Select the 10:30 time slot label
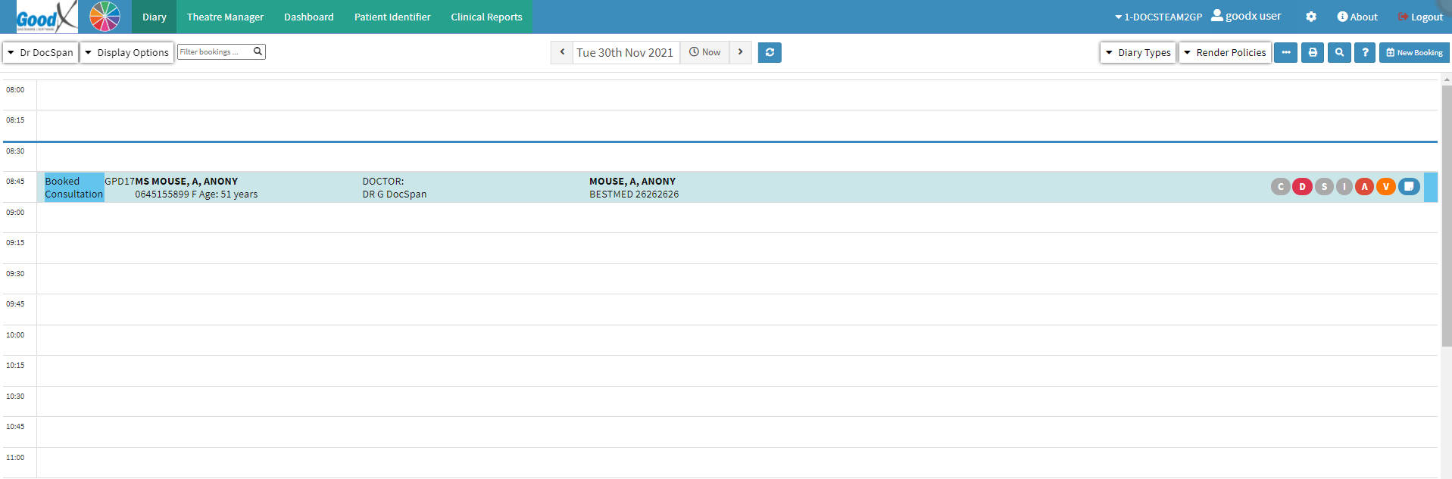The width and height of the screenshot is (1452, 479). click(x=15, y=397)
